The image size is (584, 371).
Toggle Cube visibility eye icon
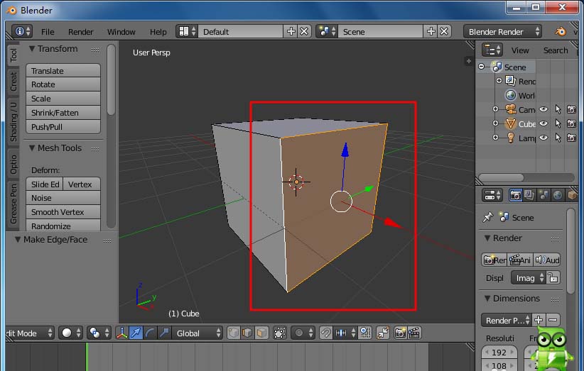[544, 123]
